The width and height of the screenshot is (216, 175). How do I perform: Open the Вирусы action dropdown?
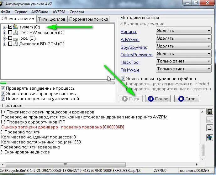tap(184, 31)
